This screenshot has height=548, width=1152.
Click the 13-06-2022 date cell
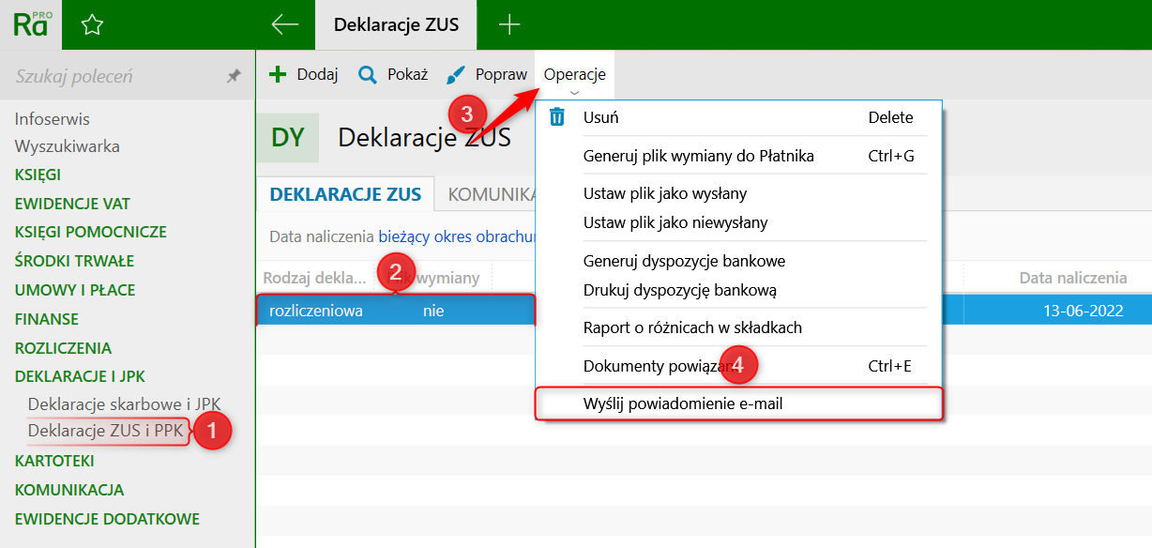1083,311
